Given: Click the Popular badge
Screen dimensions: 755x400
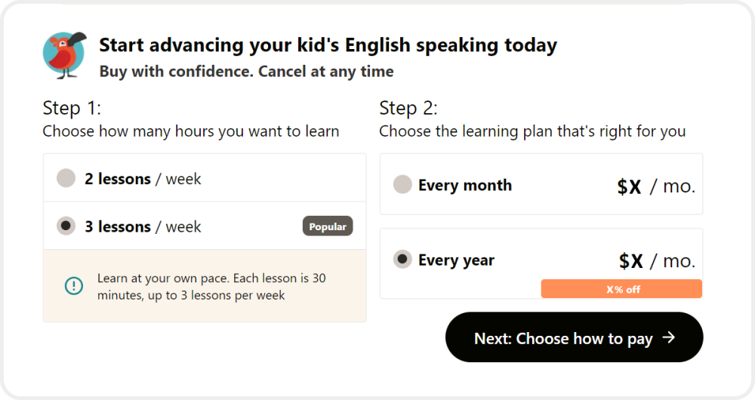Looking at the screenshot, I should (328, 226).
